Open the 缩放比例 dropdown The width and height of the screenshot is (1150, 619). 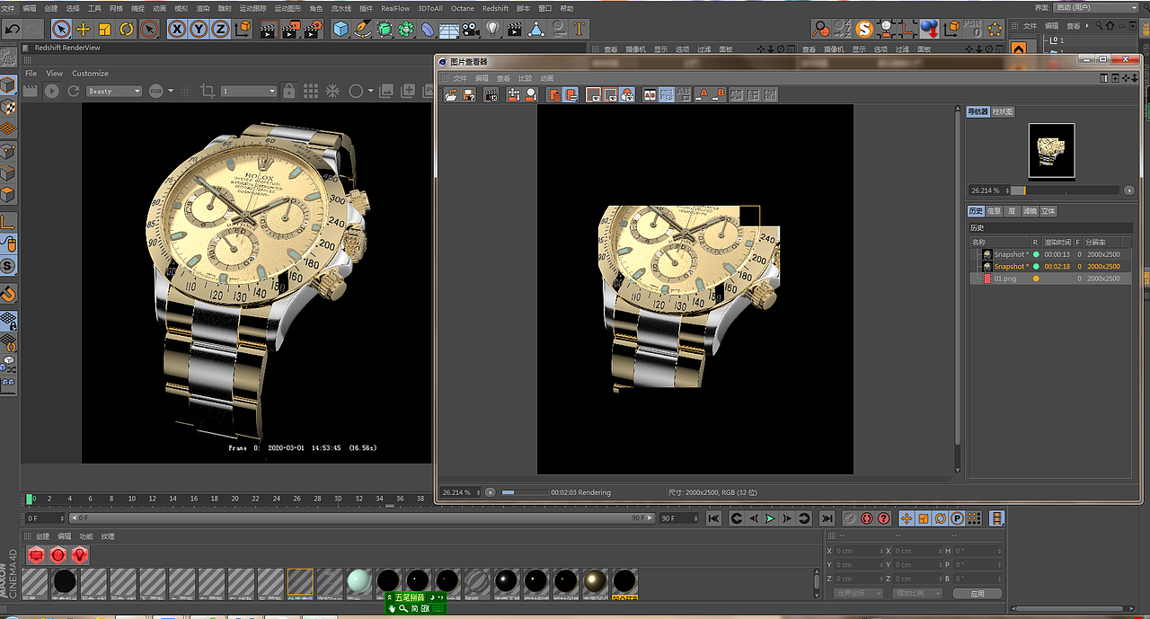click(x=917, y=593)
